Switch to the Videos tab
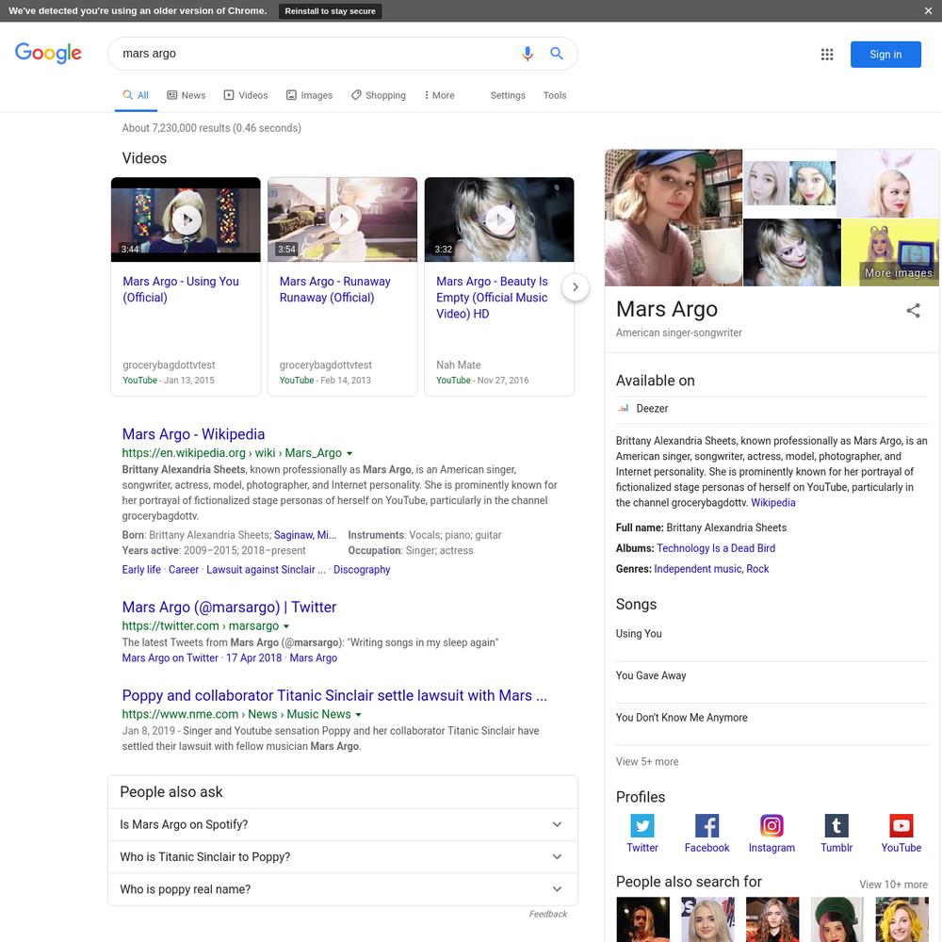942x942 pixels. tap(246, 95)
